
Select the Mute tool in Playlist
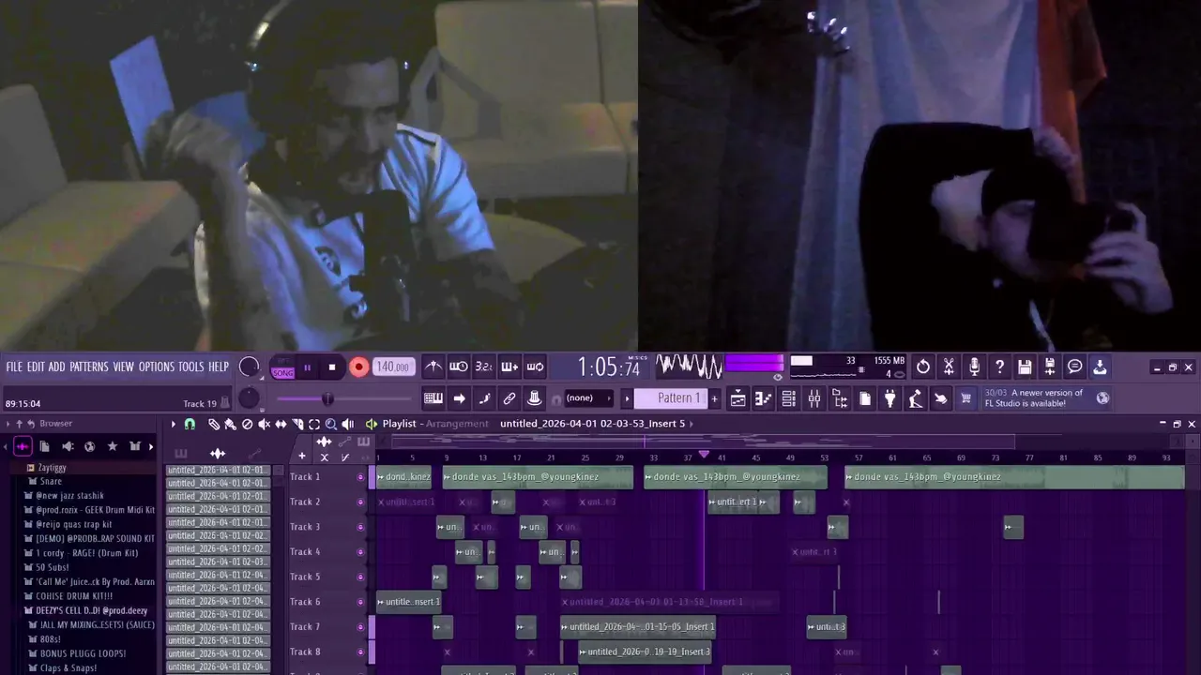pyautogui.click(x=264, y=425)
